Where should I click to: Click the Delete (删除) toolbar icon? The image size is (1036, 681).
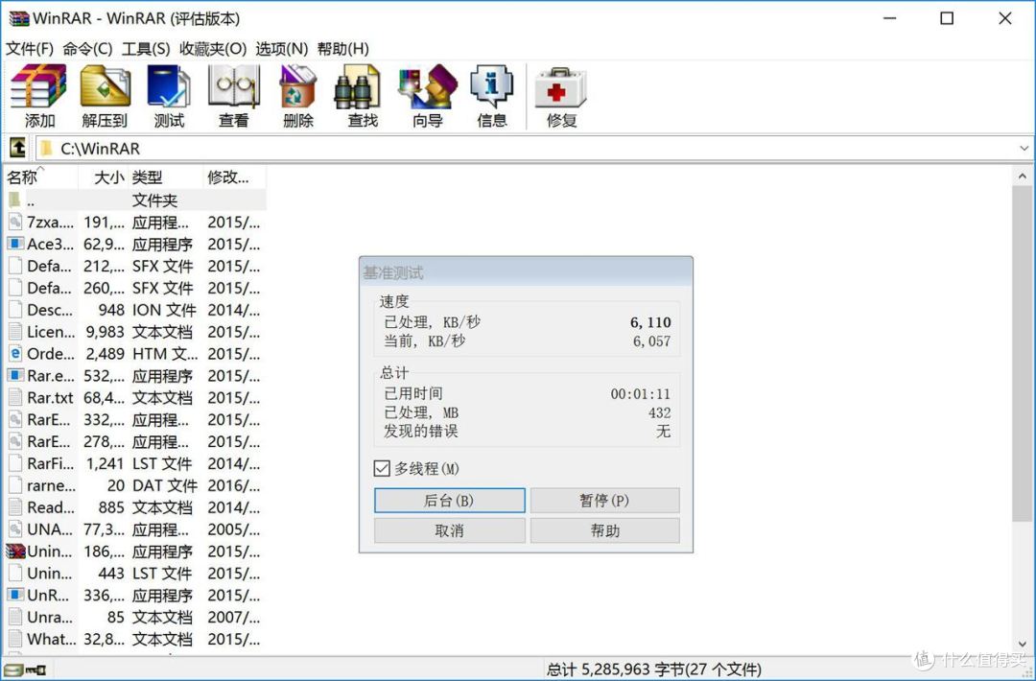coord(298,86)
